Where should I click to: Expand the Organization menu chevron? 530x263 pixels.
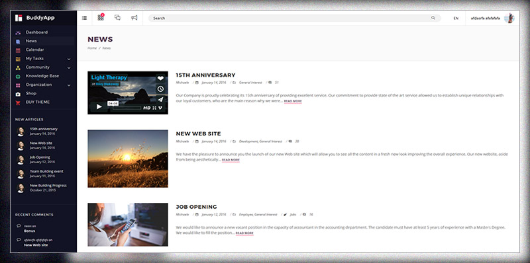click(69, 85)
